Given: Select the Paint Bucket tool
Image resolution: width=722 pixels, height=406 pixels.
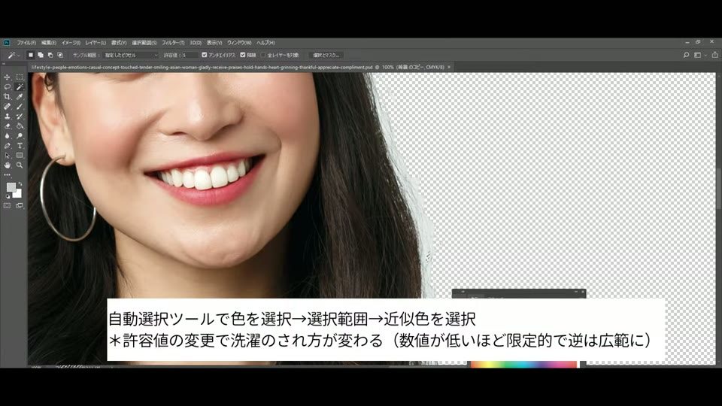Looking at the screenshot, I should click(20, 126).
